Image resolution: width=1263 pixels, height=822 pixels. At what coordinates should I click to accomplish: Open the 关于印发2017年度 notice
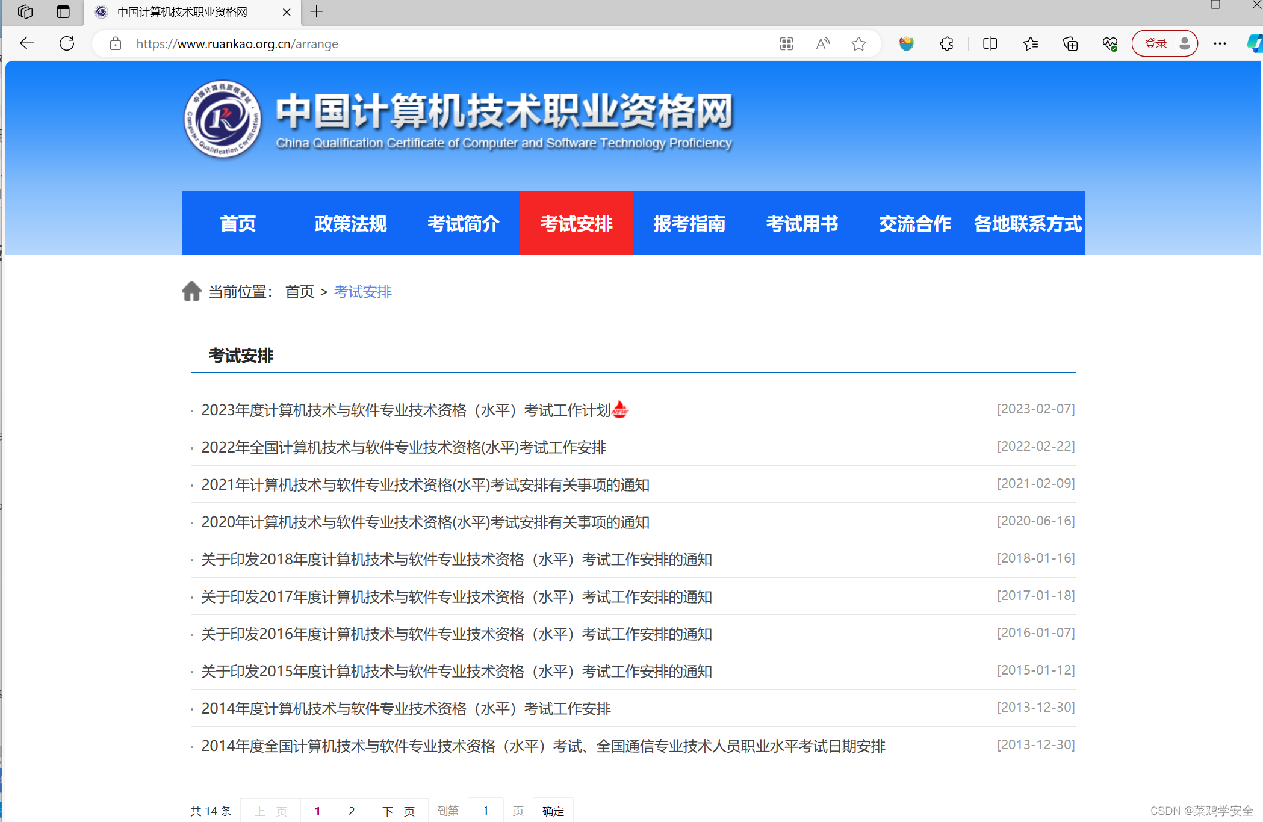coord(457,597)
